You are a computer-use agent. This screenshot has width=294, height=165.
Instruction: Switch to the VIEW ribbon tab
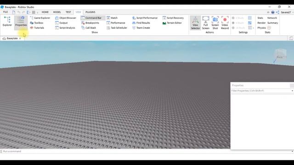coord(78,12)
